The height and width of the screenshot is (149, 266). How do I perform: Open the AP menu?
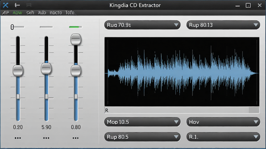[6, 13]
